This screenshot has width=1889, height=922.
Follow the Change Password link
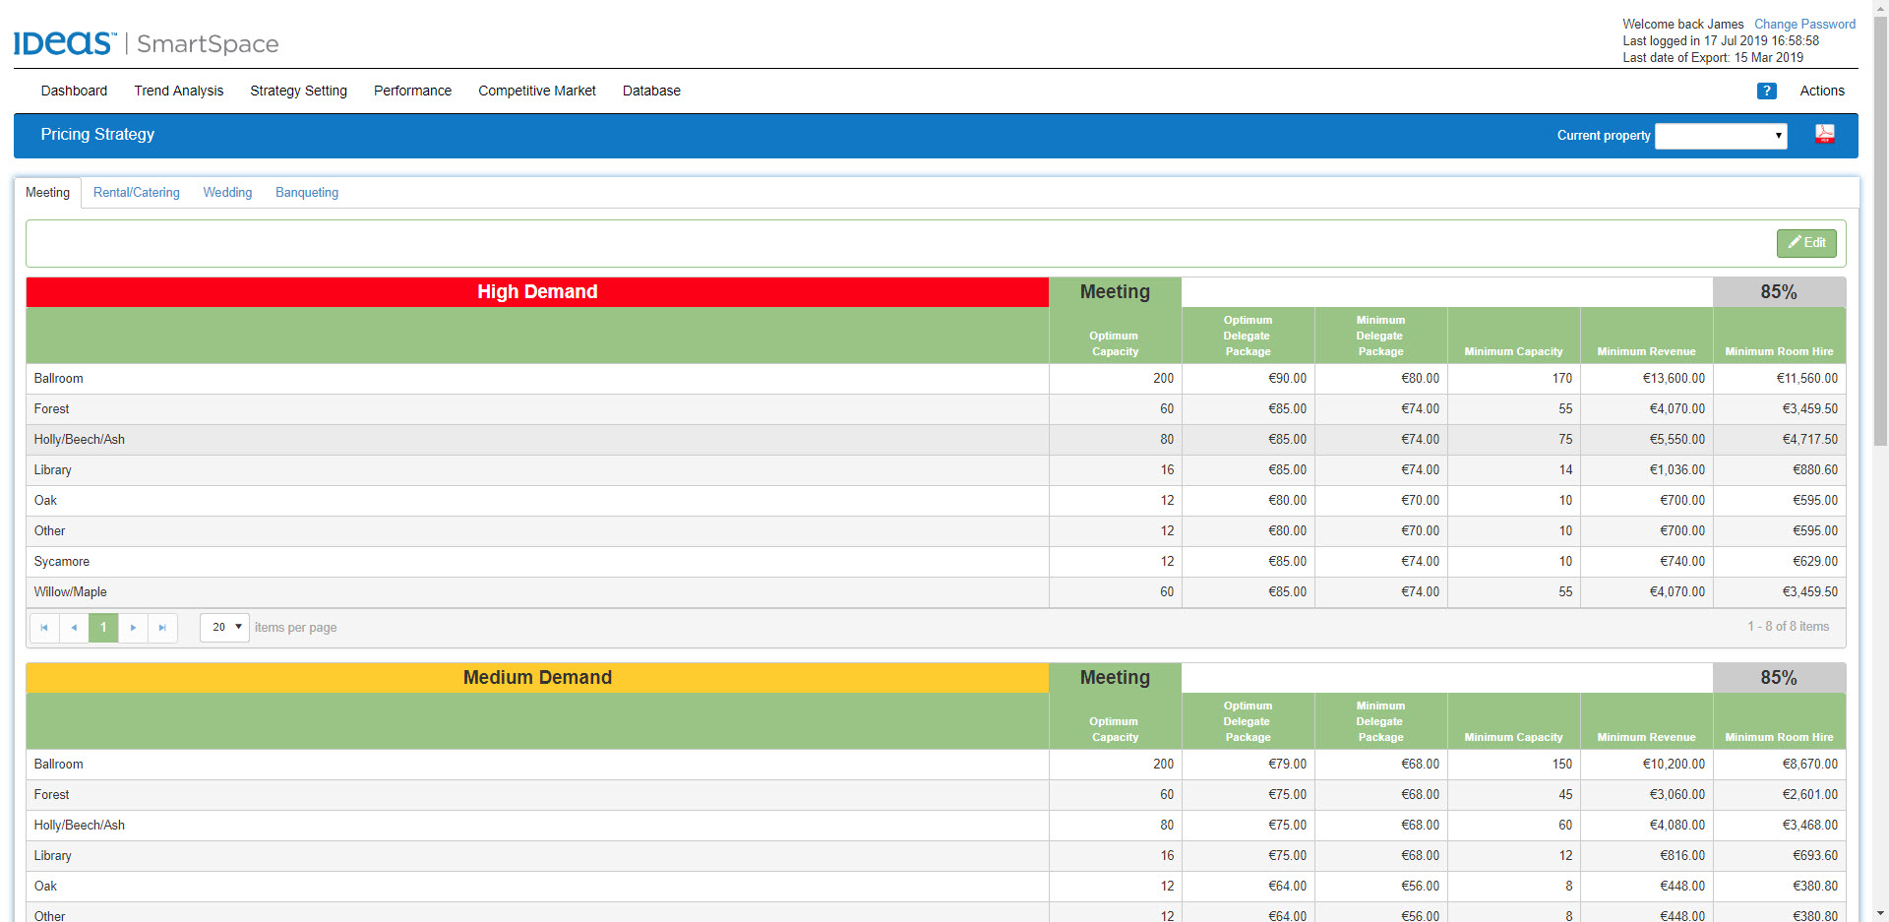[x=1804, y=25]
